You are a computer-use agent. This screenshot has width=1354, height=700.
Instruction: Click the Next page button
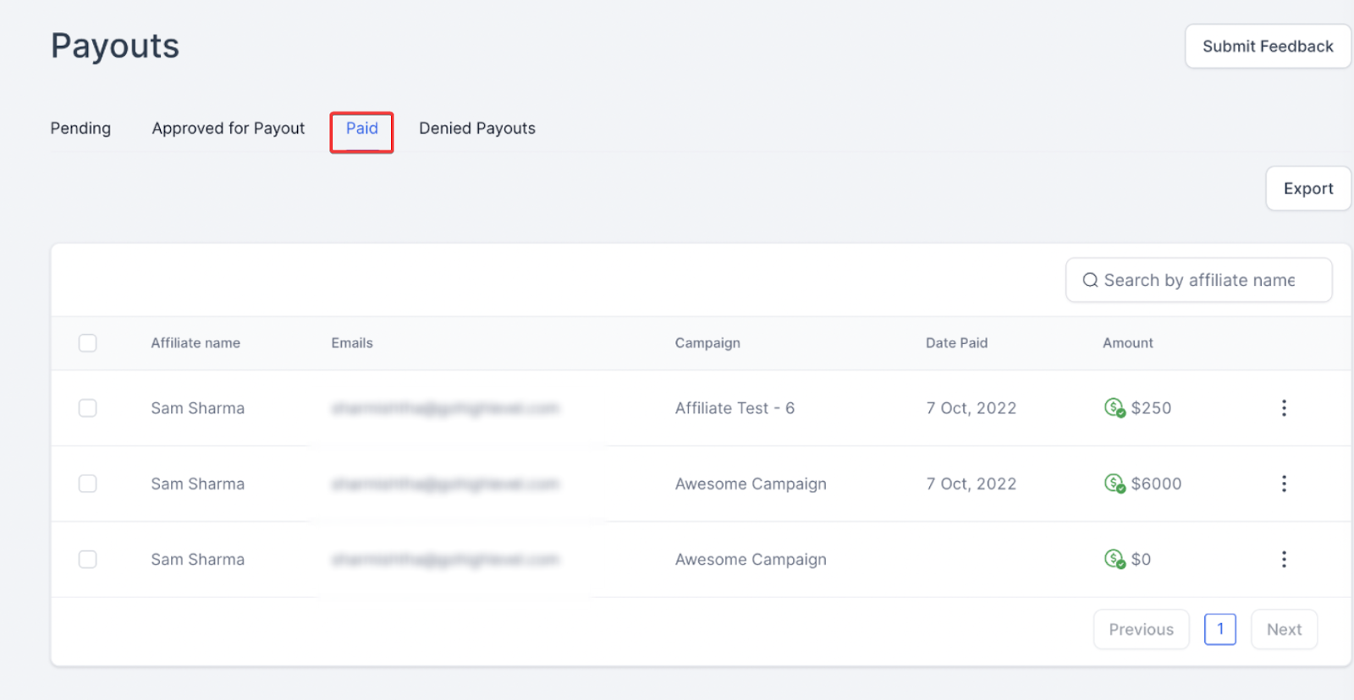click(1284, 630)
